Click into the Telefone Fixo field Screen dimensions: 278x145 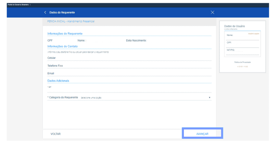coord(129,66)
